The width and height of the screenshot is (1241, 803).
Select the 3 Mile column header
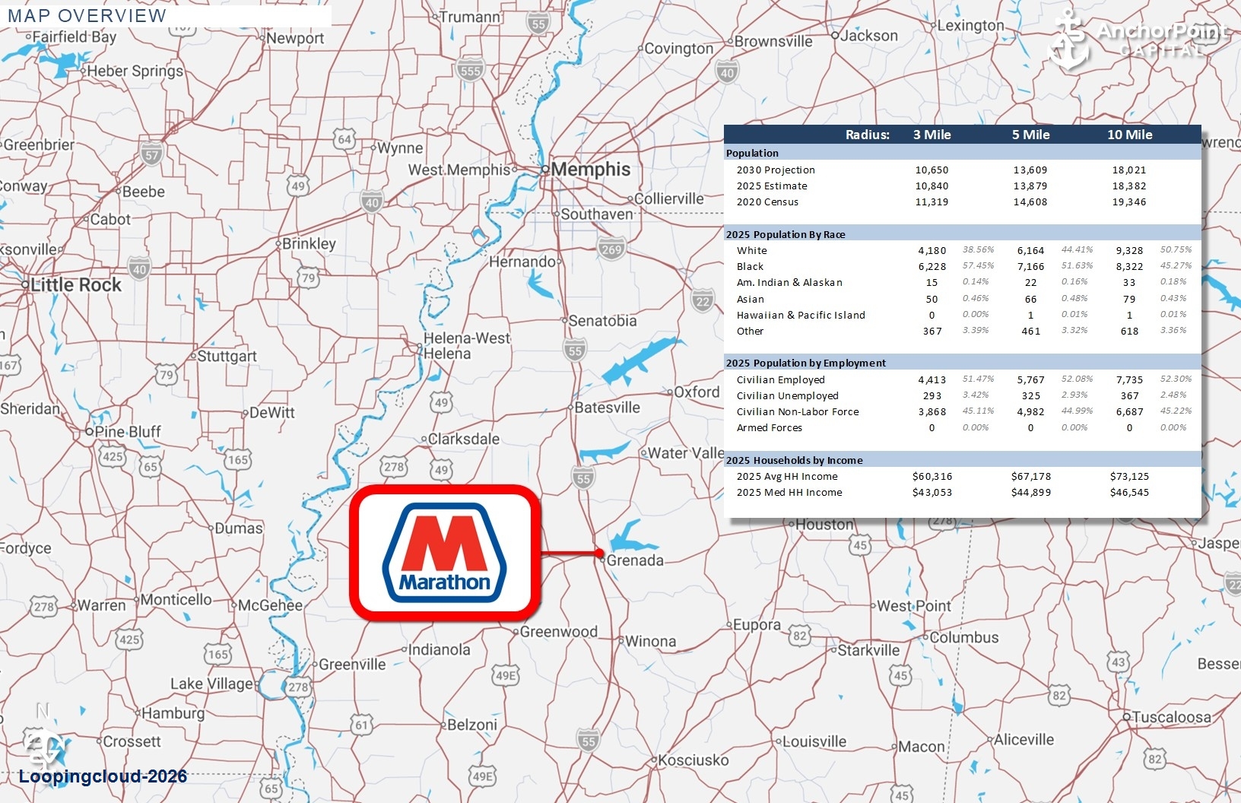click(932, 135)
